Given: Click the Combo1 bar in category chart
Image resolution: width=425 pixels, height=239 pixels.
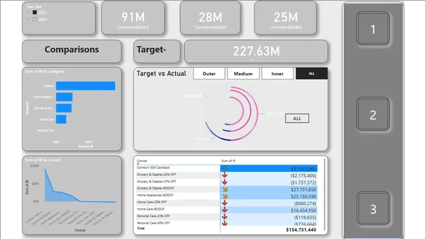Looking at the screenshot, I should point(86,86).
